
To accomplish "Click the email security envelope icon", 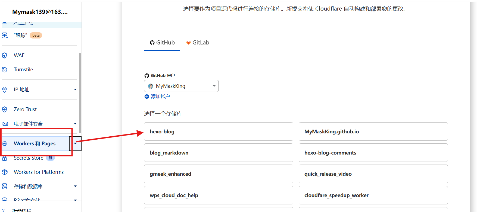I will click(x=5, y=124).
